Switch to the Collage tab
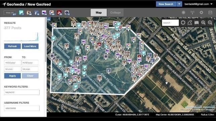Viewport: 216px width, 121px height. click(x=115, y=13)
